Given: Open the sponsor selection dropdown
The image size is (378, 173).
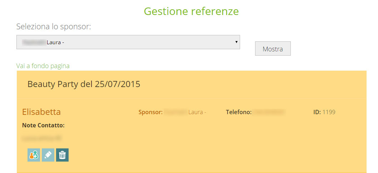Looking at the screenshot, I should 128,42.
